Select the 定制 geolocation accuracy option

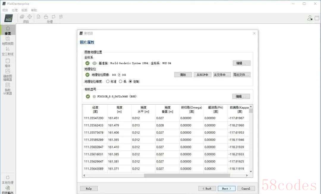(x=130, y=82)
